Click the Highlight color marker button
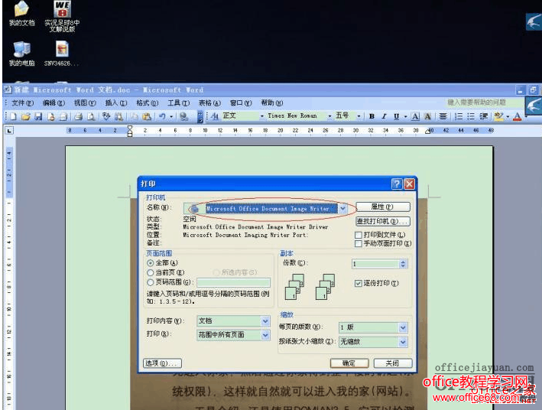The height and width of the screenshot is (410, 542). pos(498,116)
